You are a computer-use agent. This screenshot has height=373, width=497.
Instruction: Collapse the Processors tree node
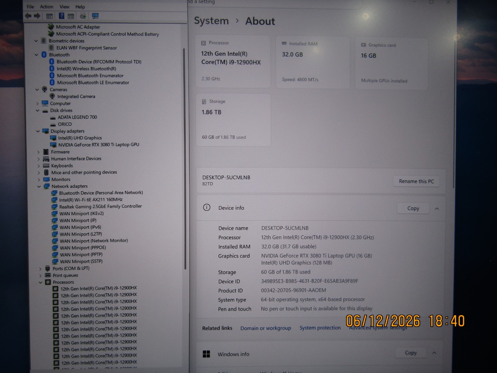tap(40, 282)
